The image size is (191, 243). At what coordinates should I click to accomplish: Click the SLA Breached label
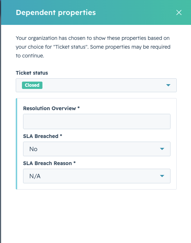(x=41, y=136)
